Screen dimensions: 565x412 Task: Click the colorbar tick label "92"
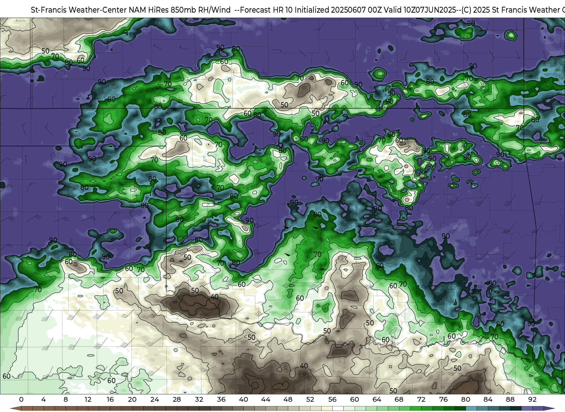[532, 399]
